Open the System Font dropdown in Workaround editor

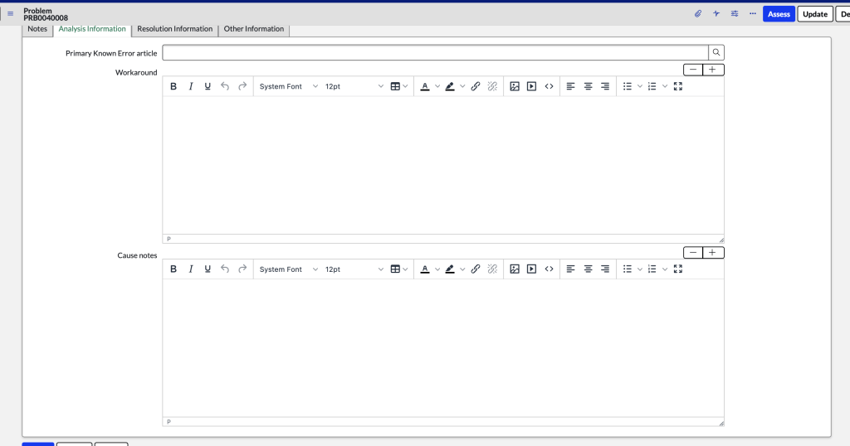click(x=288, y=86)
